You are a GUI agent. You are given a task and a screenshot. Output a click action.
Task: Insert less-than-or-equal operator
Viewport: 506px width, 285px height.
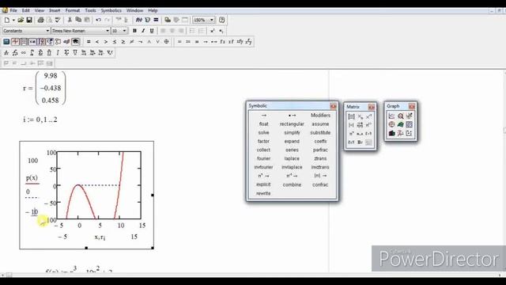click(115, 42)
